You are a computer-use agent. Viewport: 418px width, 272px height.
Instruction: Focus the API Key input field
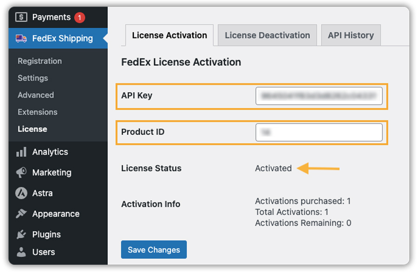319,96
